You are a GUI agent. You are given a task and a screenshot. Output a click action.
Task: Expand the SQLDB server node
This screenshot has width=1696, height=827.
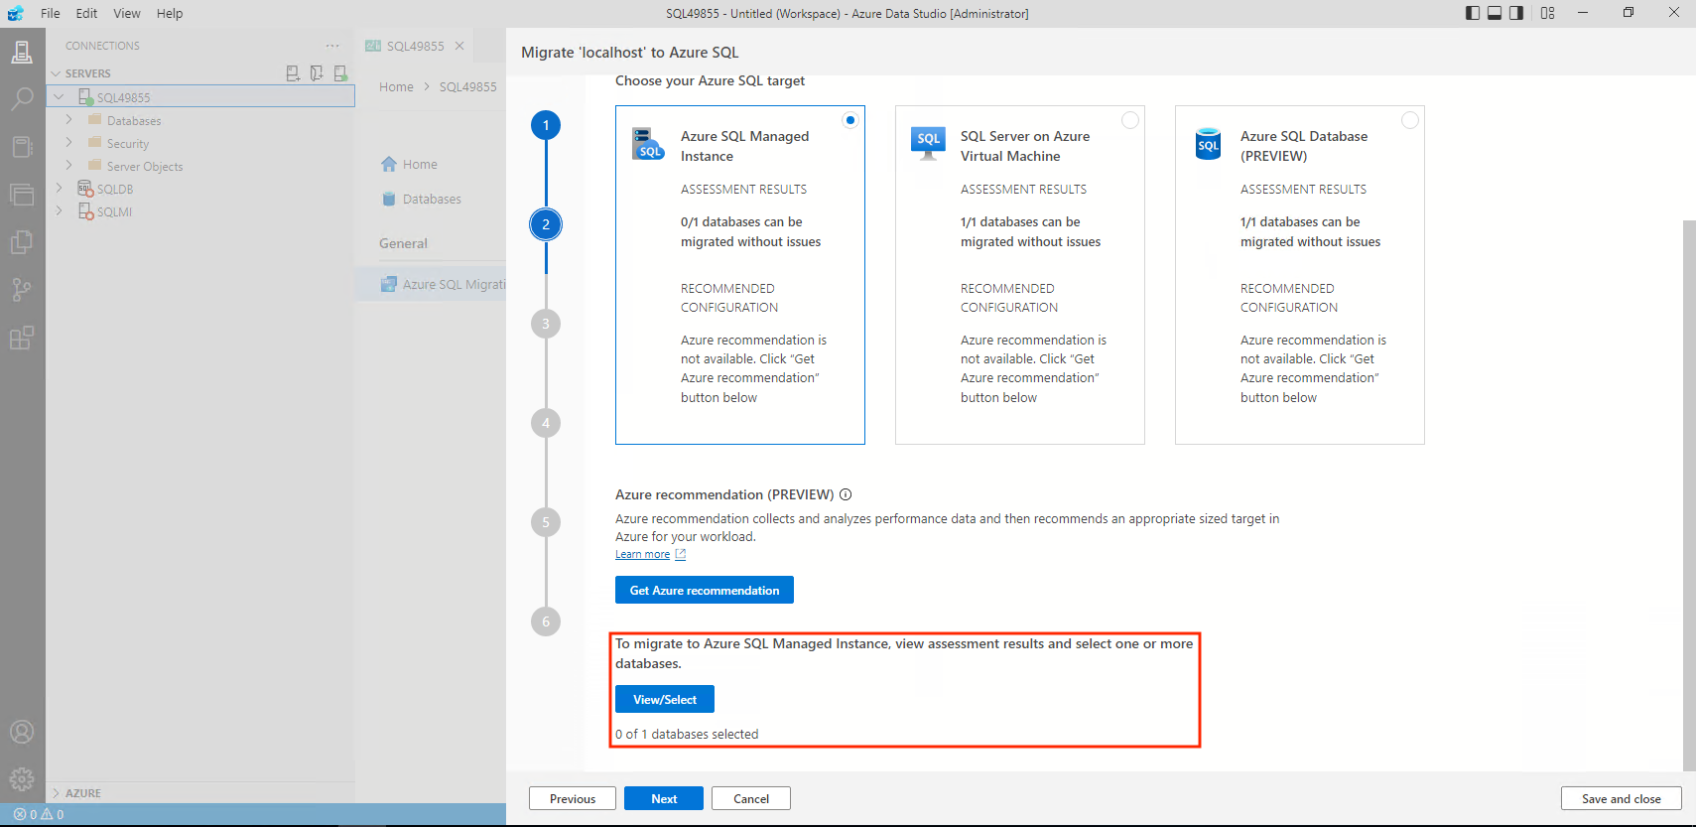pyautogui.click(x=59, y=189)
